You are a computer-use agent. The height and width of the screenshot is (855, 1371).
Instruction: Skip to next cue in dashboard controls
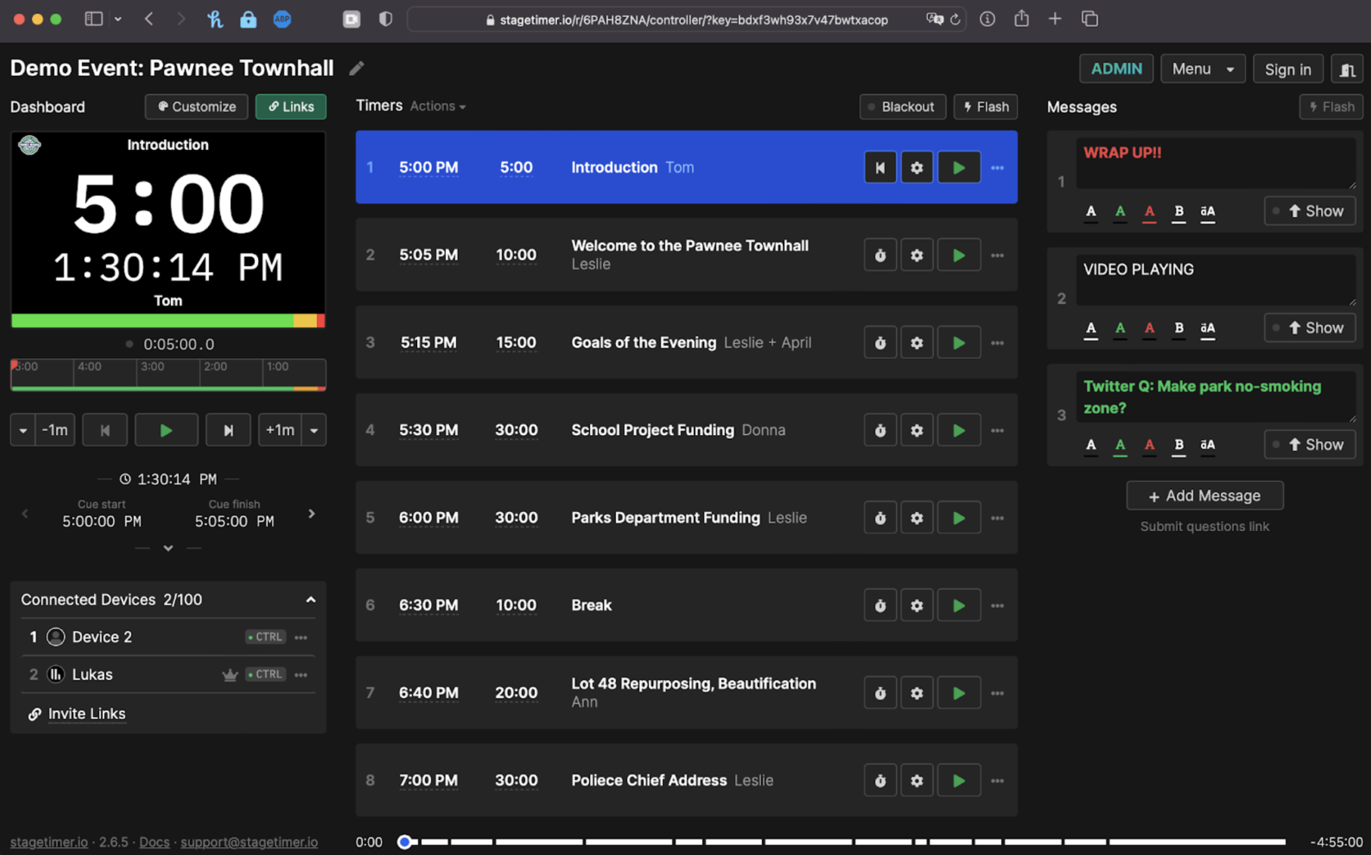(x=228, y=431)
